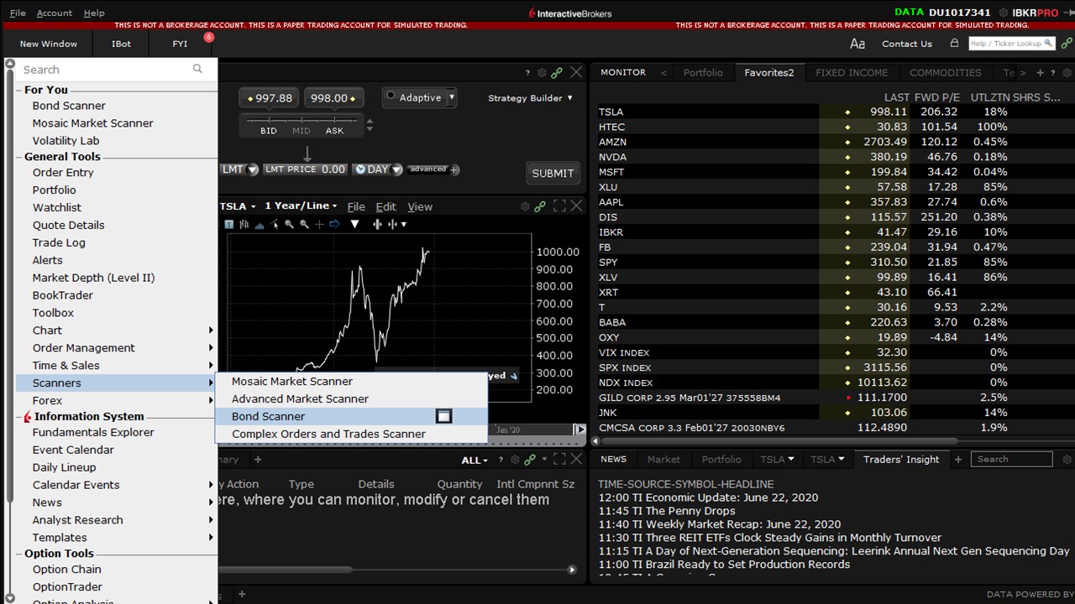Add a new tab in Monitor panel
This screenshot has height=604, width=1075.
1040,73
